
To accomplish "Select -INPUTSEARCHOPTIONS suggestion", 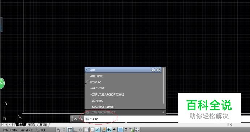I will pos(123,94).
